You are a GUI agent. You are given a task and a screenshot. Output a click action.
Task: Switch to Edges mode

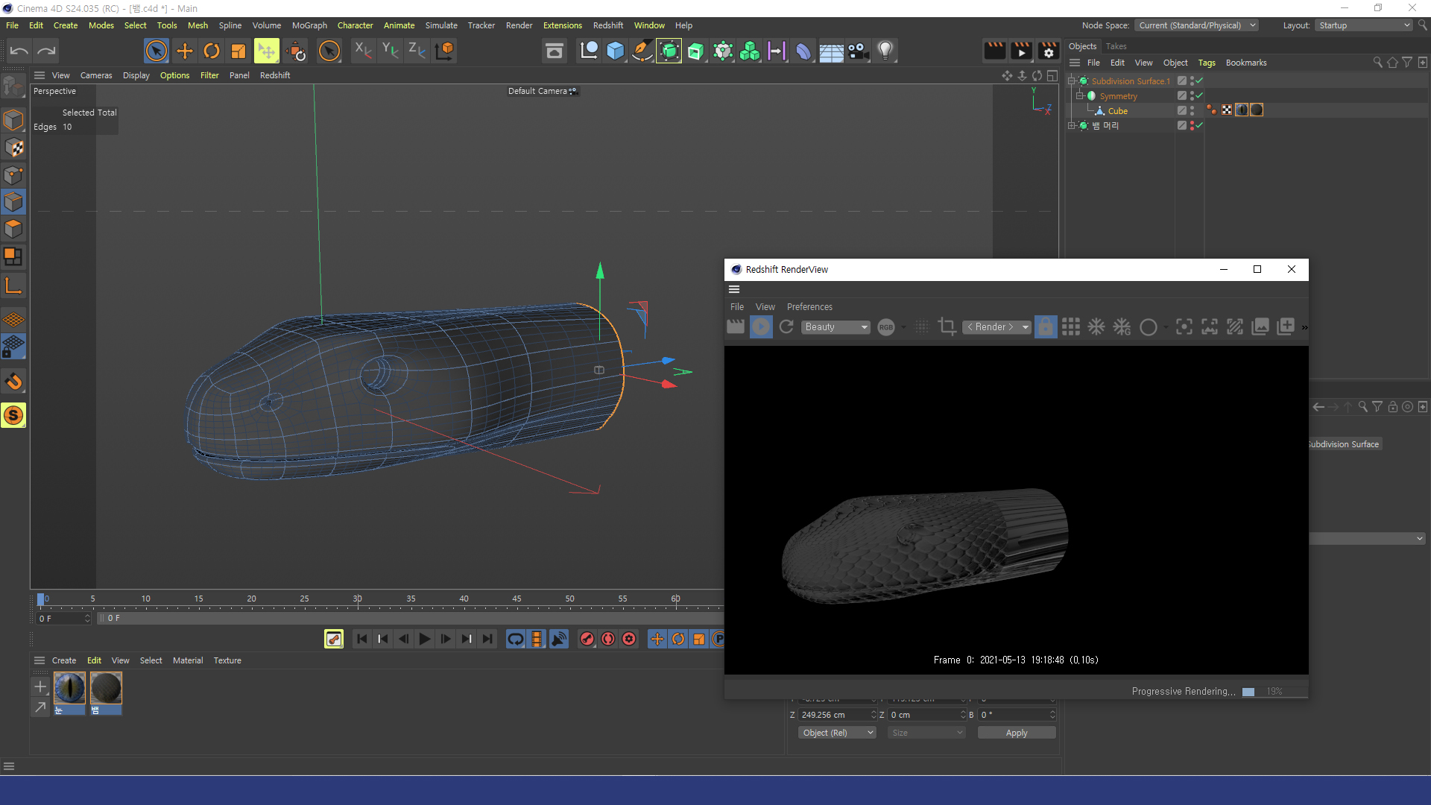[x=13, y=202]
